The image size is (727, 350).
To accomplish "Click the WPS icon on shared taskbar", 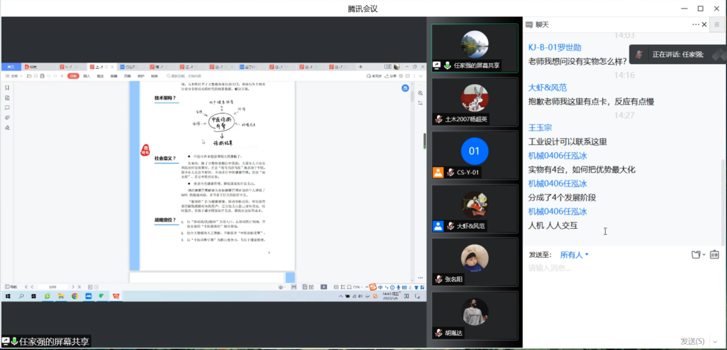I will coord(116,296).
